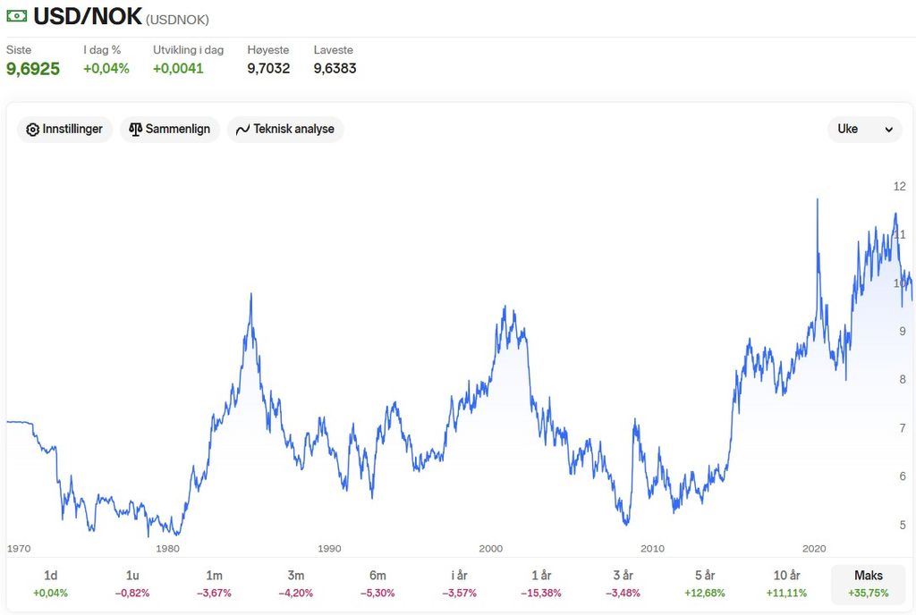Switch chart to 3m period
916x615 pixels.
tap(296, 584)
